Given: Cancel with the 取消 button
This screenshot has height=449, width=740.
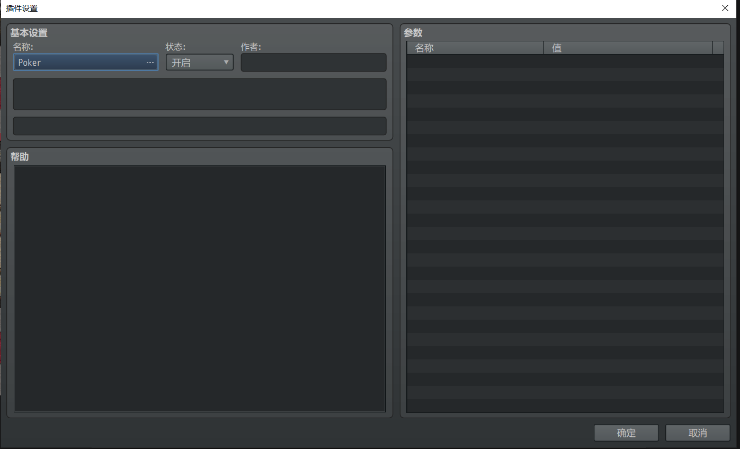Looking at the screenshot, I should tap(698, 433).
